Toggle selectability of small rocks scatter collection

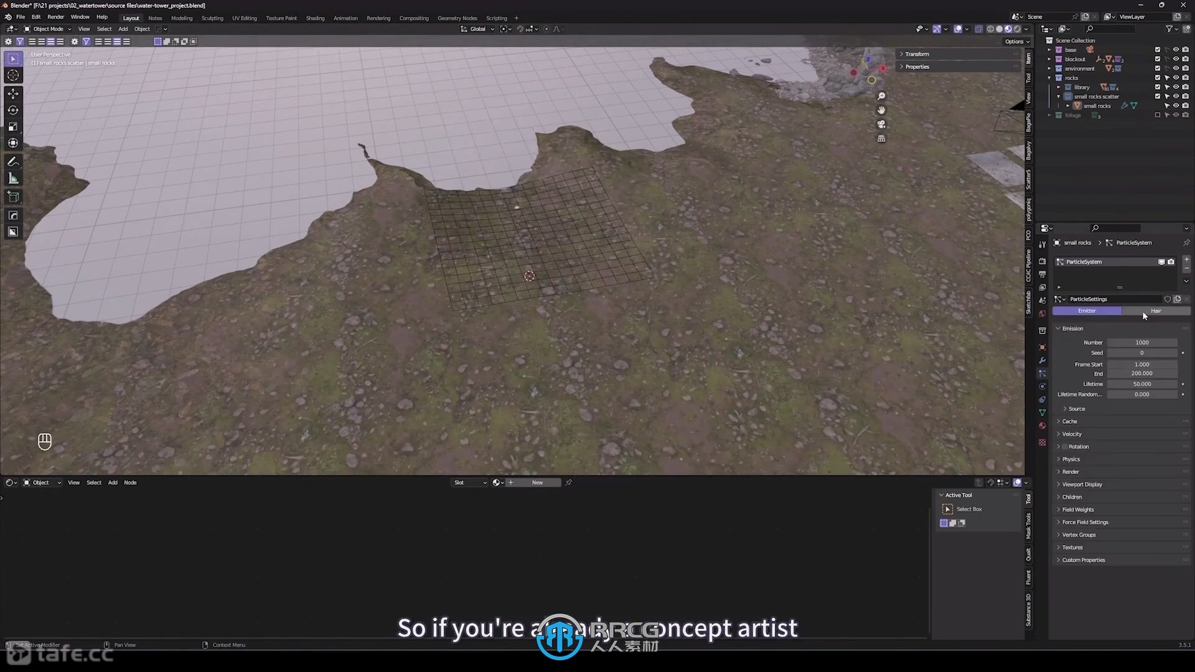pos(1167,96)
